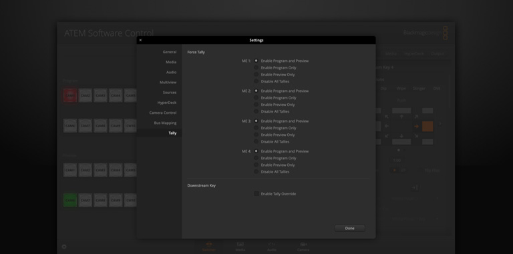Click the down-arrow push direction icon
Screen dimensions: 513x254
tap(401, 136)
